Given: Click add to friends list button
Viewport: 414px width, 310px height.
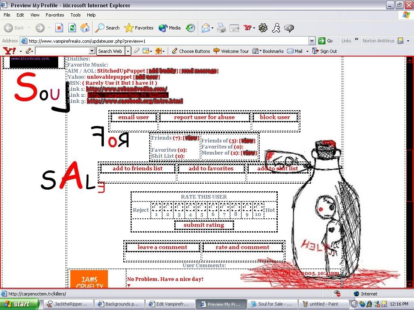Looking at the screenshot, I should [137, 168].
